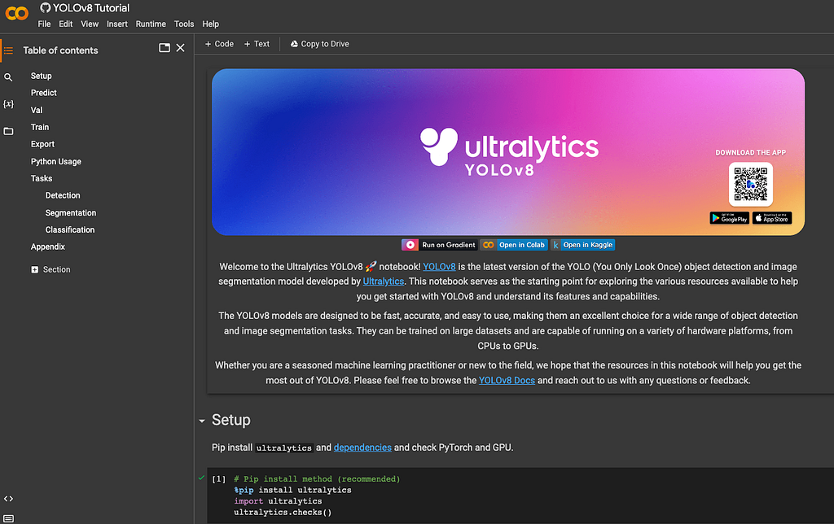Jump to Train in table of contents

pyautogui.click(x=40, y=127)
